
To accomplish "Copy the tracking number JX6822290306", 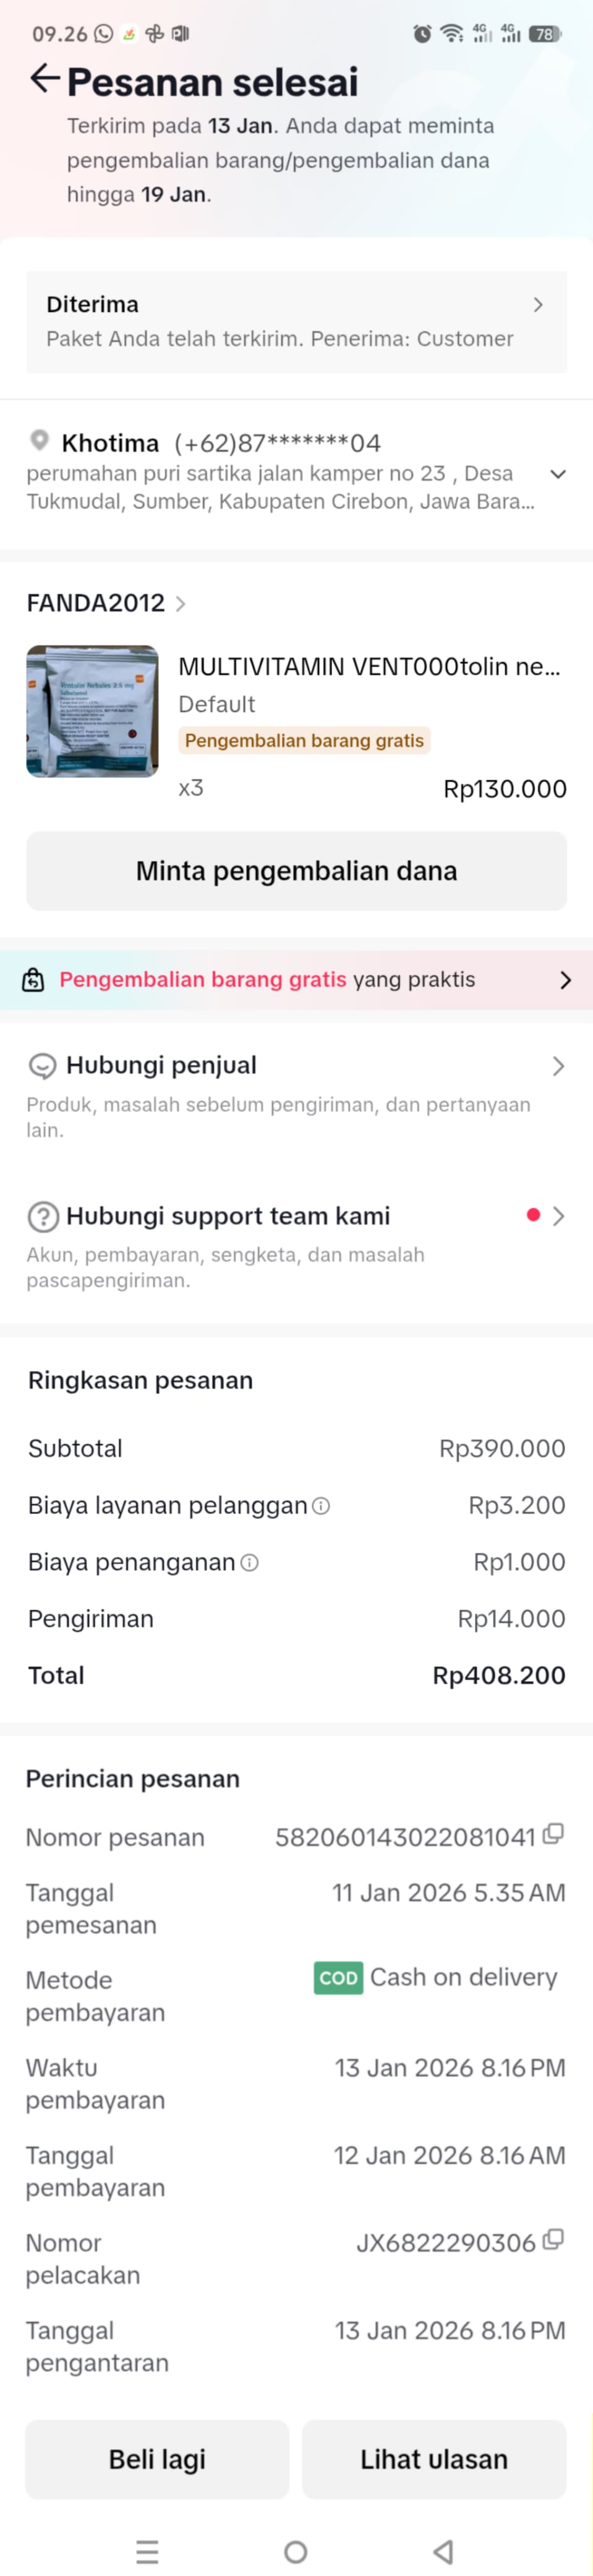I will point(553,2240).
